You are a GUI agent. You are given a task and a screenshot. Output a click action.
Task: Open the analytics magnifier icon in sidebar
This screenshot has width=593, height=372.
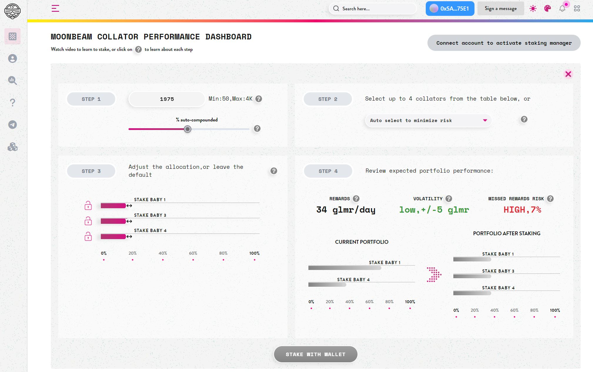click(x=12, y=81)
